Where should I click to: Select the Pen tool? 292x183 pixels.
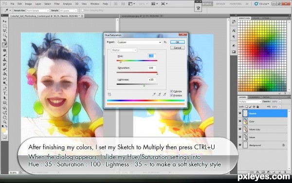point(4,88)
